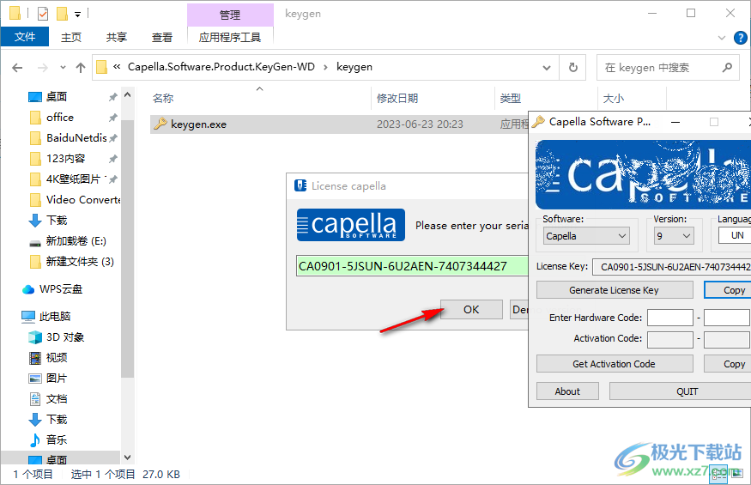Open 下载 under 此电脑
The image size is (751, 485).
(x=57, y=420)
